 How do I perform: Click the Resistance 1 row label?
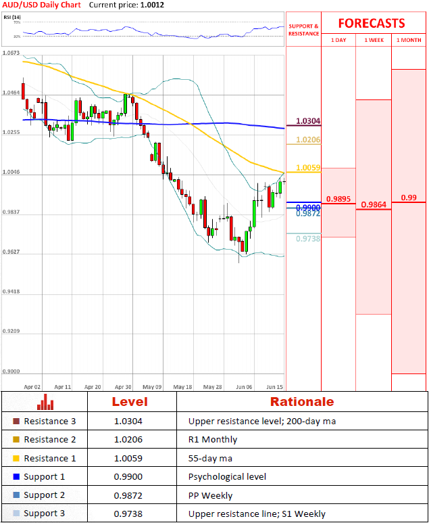(49, 458)
